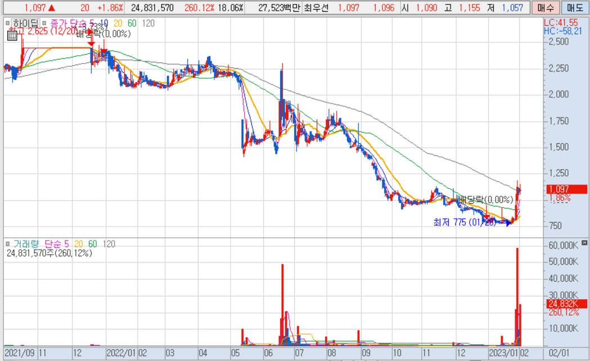Viewport: 590px width, 361px height.
Task: Open the data table grid icon
Action: [12, 36]
